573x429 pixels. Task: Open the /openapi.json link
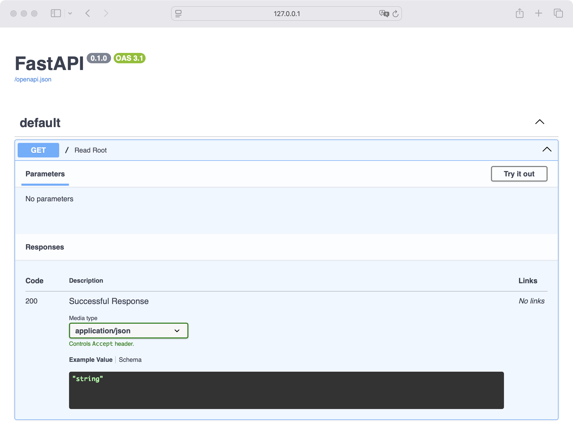coord(33,79)
